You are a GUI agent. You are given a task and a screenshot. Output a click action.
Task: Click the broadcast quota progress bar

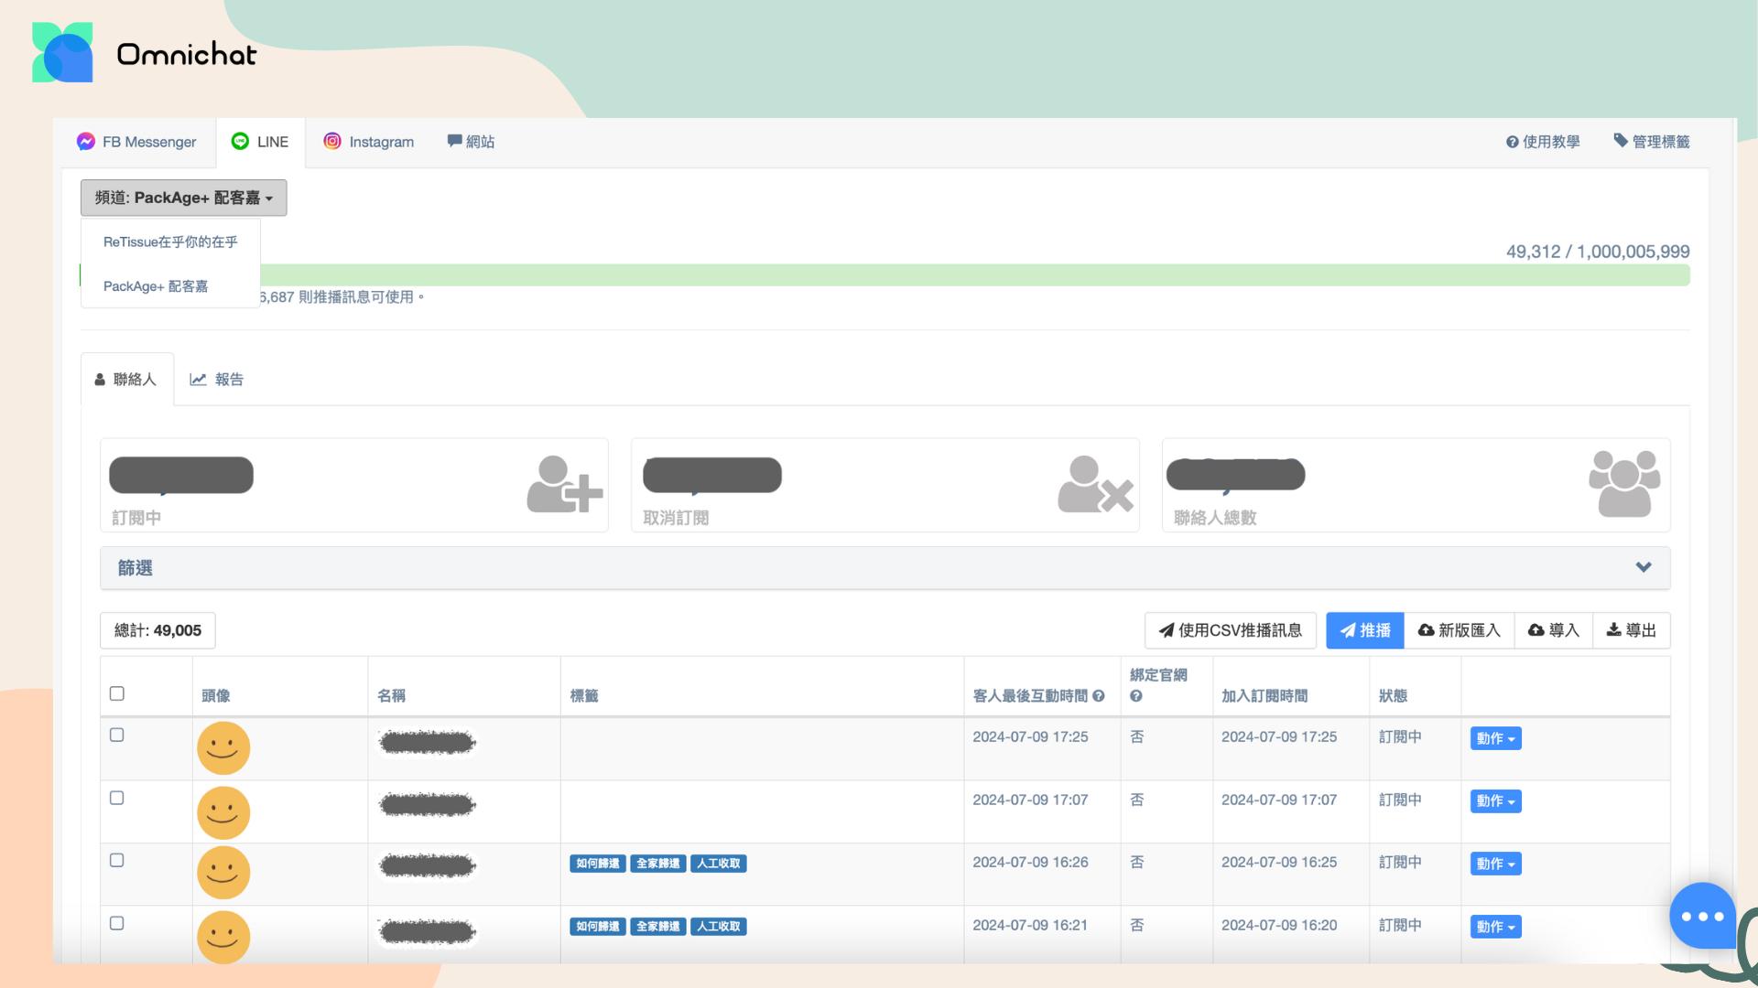pos(975,275)
